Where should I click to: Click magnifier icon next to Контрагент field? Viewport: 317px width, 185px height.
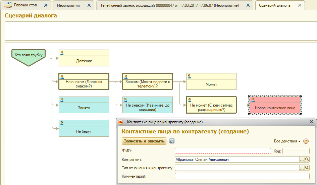(x=307, y=160)
